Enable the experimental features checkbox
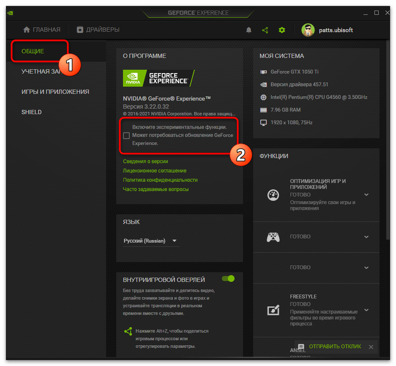Viewport: 396px width, 366px height. (x=126, y=135)
